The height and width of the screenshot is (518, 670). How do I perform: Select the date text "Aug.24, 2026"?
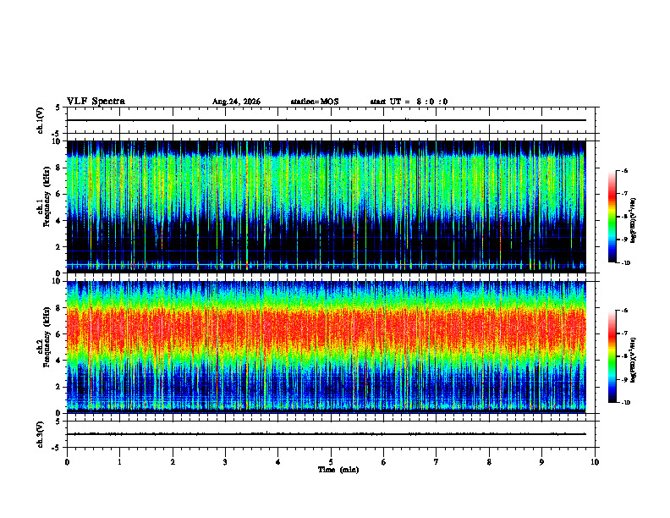pos(236,102)
